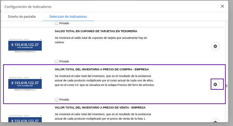Click small x on Precio de Compra preview image

[x=40, y=78]
